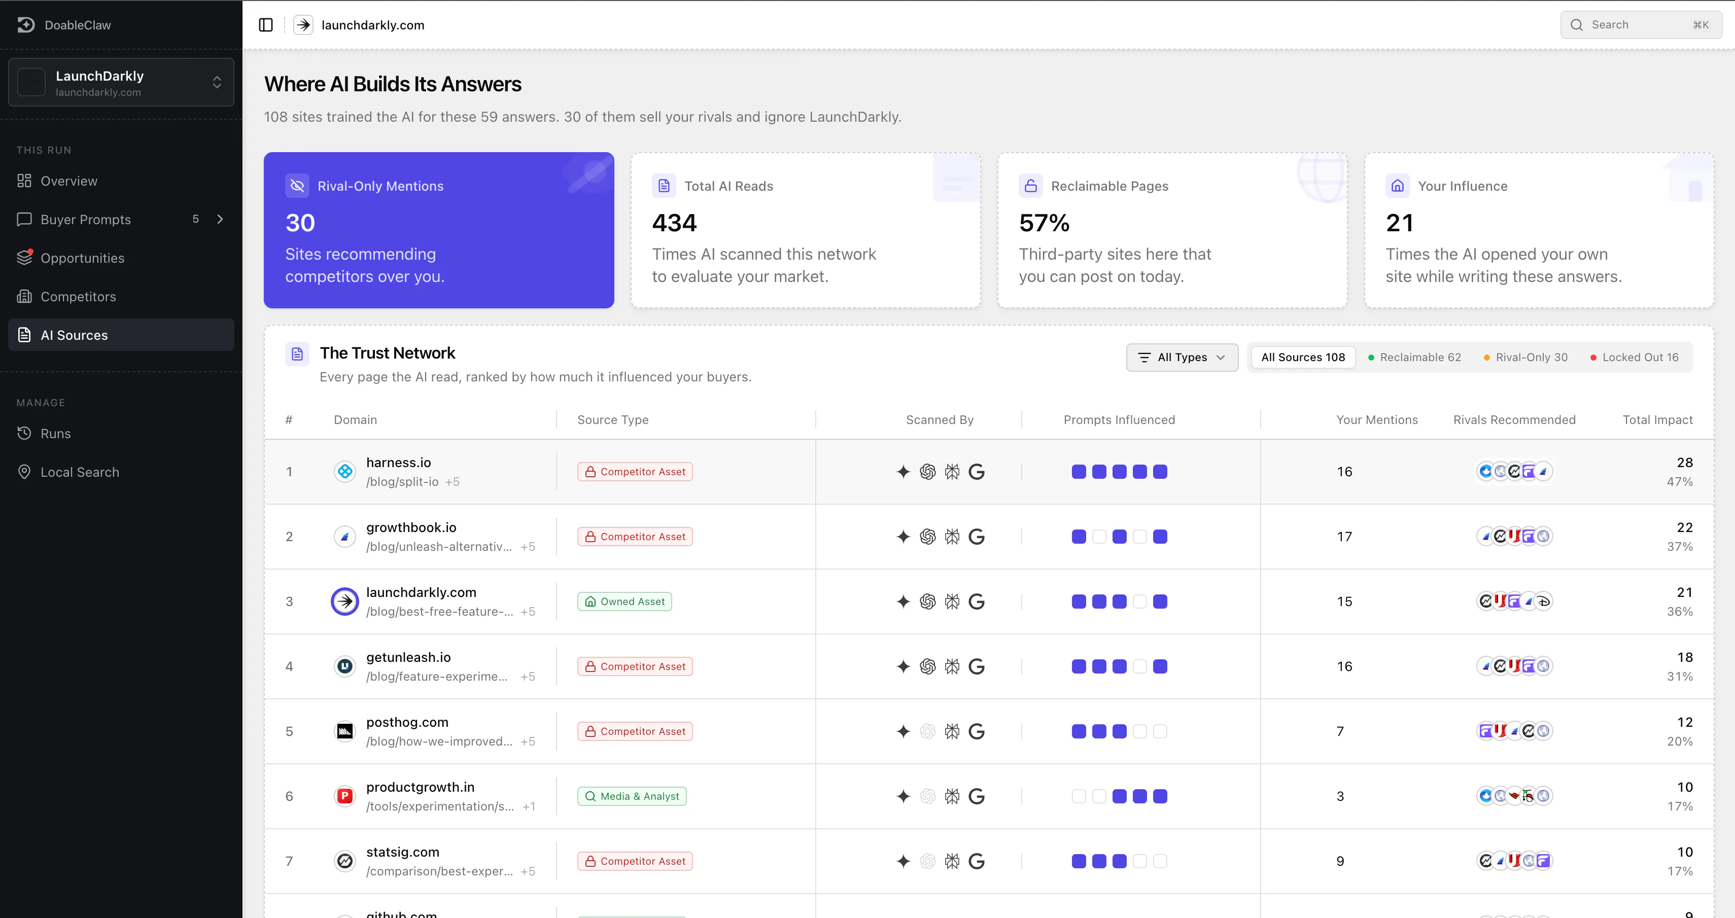
Task: Click the posthog.com favicon
Action: click(x=345, y=731)
